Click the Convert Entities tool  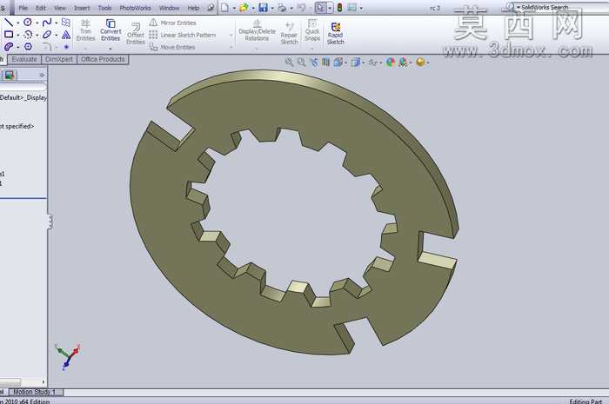coord(110,30)
